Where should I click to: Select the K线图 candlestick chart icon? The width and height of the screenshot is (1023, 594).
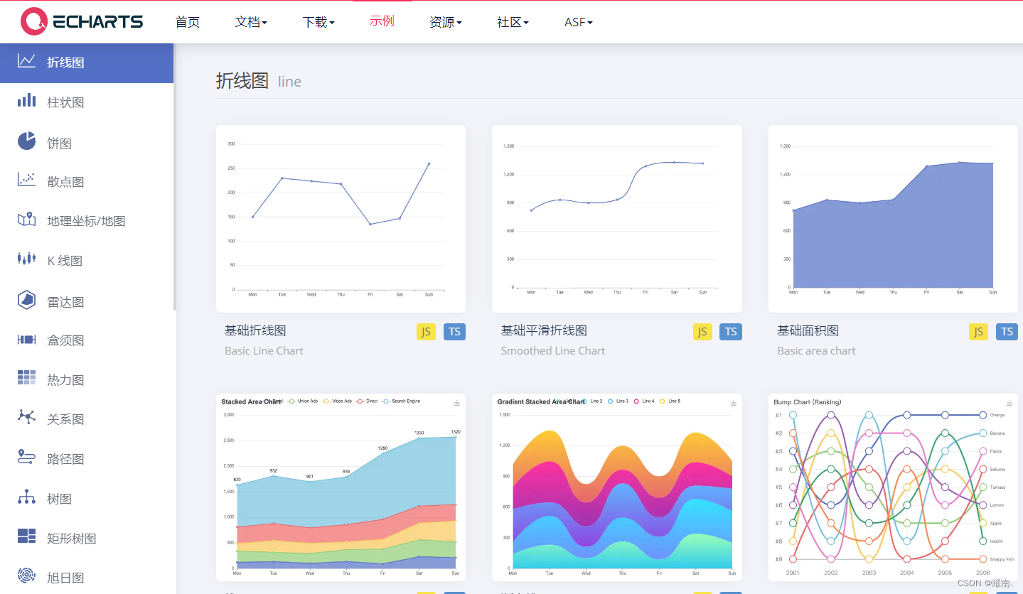pos(26,260)
